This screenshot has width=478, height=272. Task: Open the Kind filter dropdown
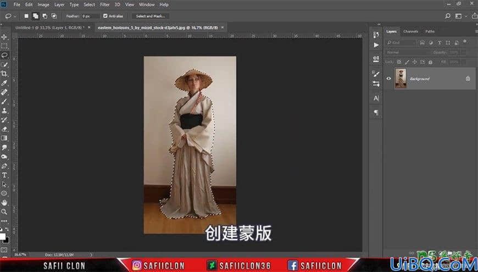[401, 43]
